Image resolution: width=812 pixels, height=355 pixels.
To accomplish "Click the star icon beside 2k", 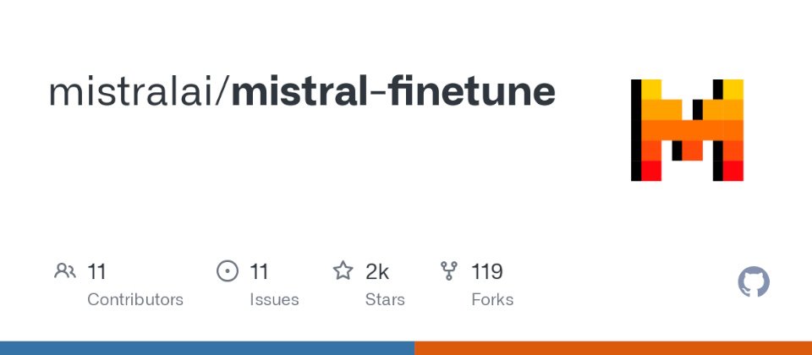I will point(343,270).
